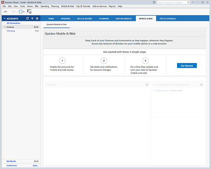Switch to the PLANNING tab
211x169 pixels.
[104, 19]
